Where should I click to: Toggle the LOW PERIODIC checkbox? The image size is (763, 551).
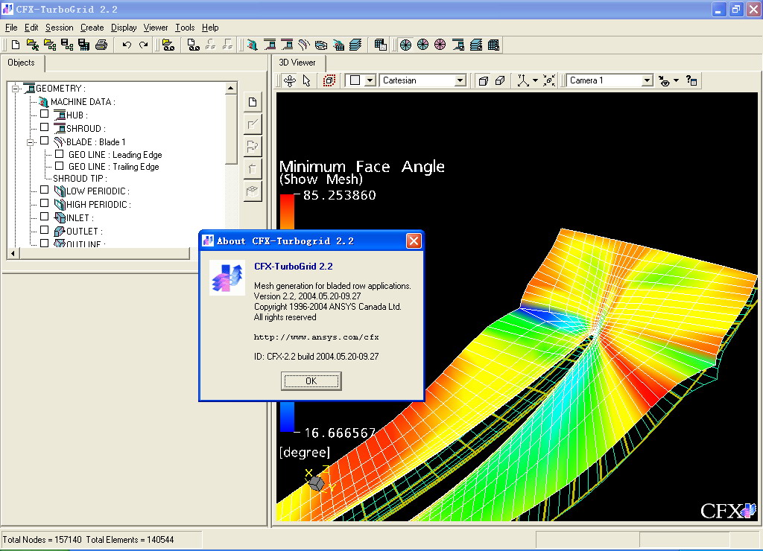pyautogui.click(x=44, y=190)
